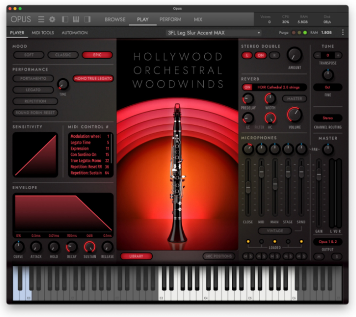Increase transpose with the plus button
The height and width of the screenshot is (317, 356).
coord(338,55)
